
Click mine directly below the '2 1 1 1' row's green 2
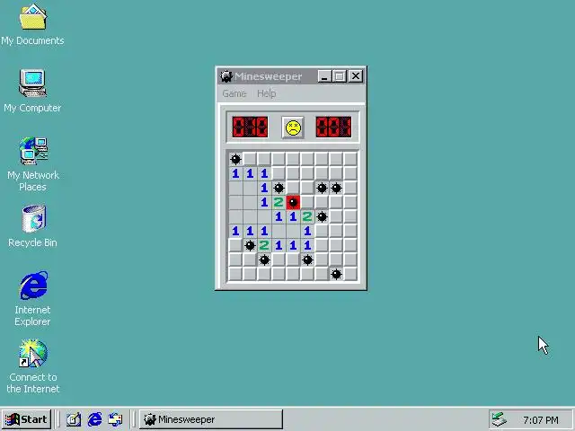tap(264, 259)
